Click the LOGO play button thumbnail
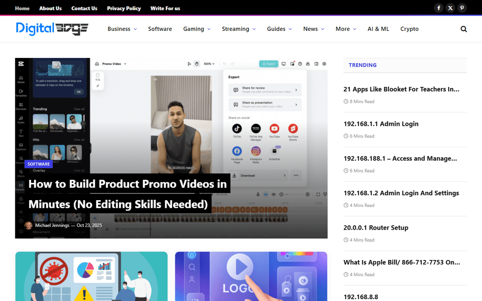 point(251,276)
